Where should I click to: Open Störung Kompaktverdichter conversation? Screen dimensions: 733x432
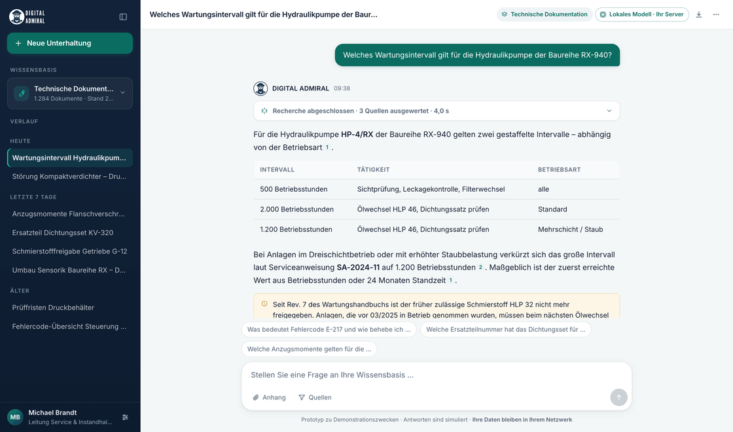[x=69, y=177]
